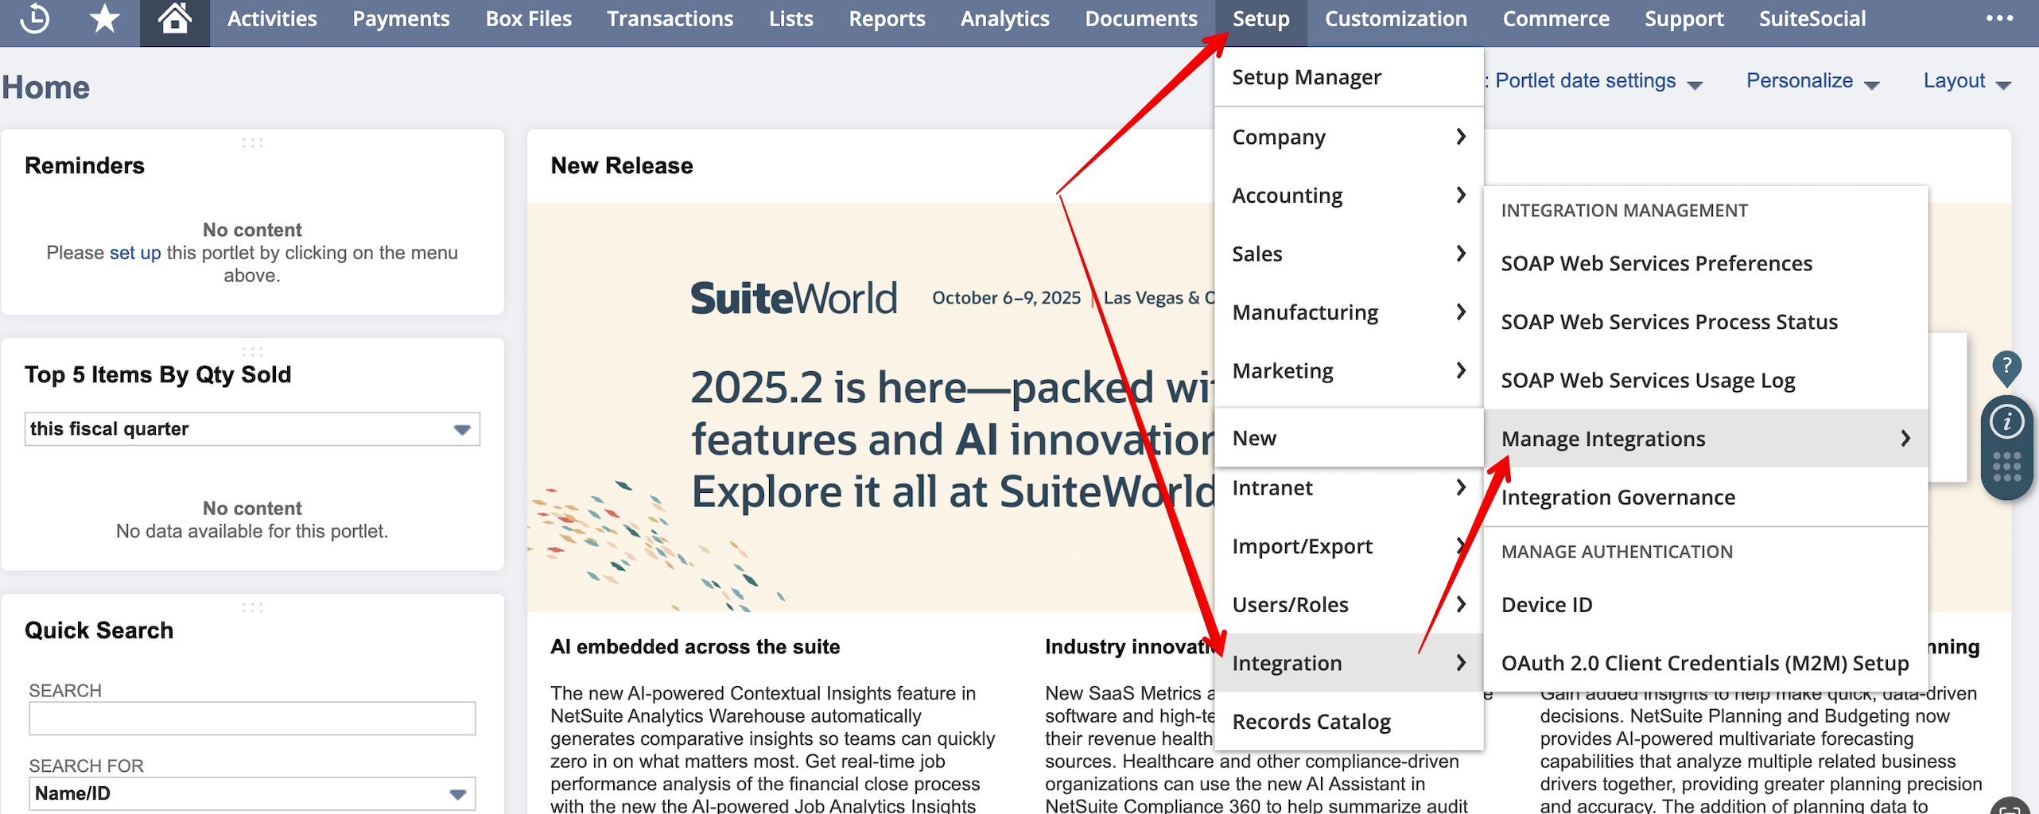Open Device ID menu item

[x=1705, y=604]
